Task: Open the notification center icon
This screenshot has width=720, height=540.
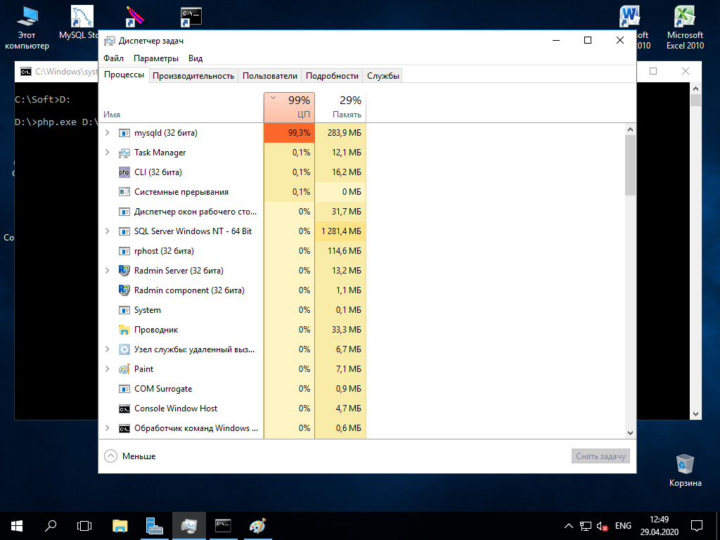Action: [x=697, y=526]
